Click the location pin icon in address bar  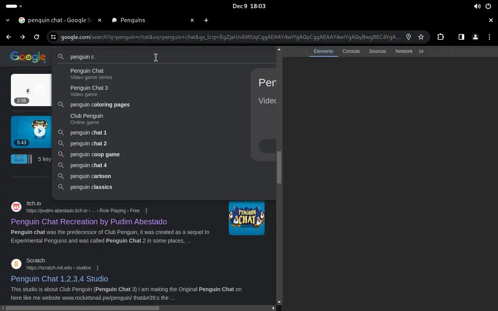(409, 37)
